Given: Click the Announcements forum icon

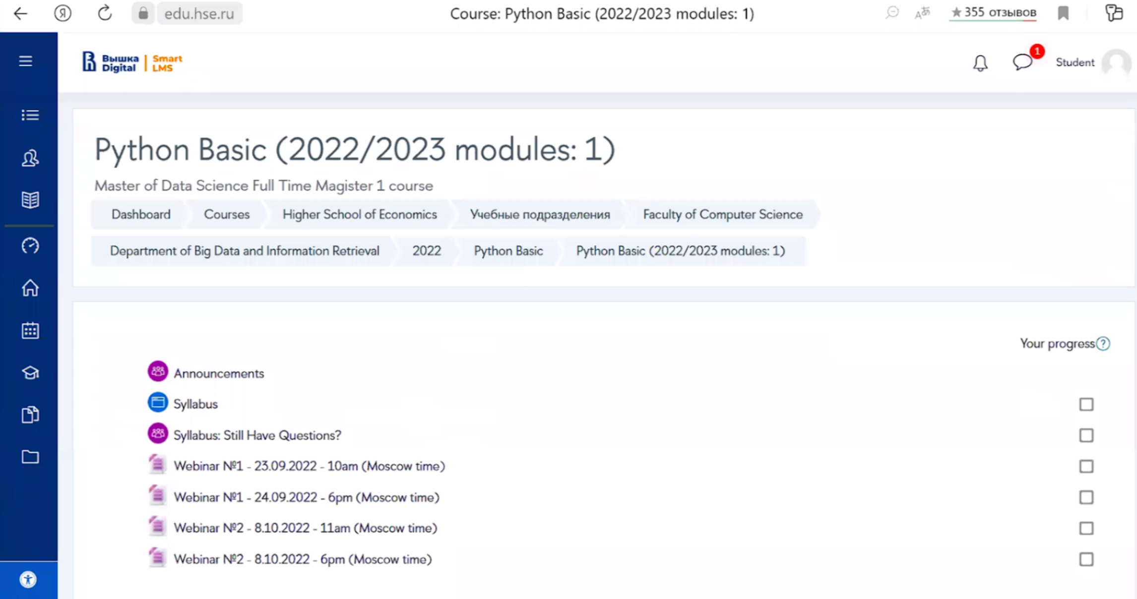Looking at the screenshot, I should pos(158,371).
